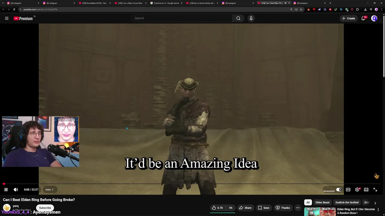Viewport: 385px width, 216px height.
Task: Seek on the video progress bar
Action: (x=192, y=184)
